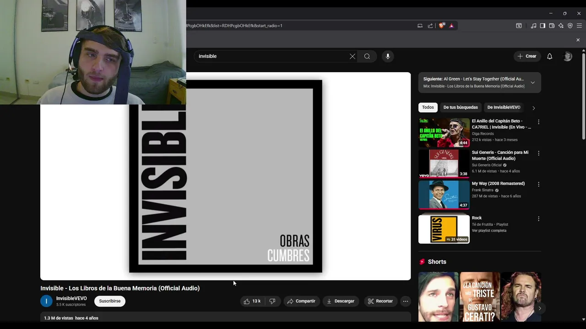Viewport: 586px width, 329px height.
Task: Select the Todos filter chip
Action: [x=428, y=107]
